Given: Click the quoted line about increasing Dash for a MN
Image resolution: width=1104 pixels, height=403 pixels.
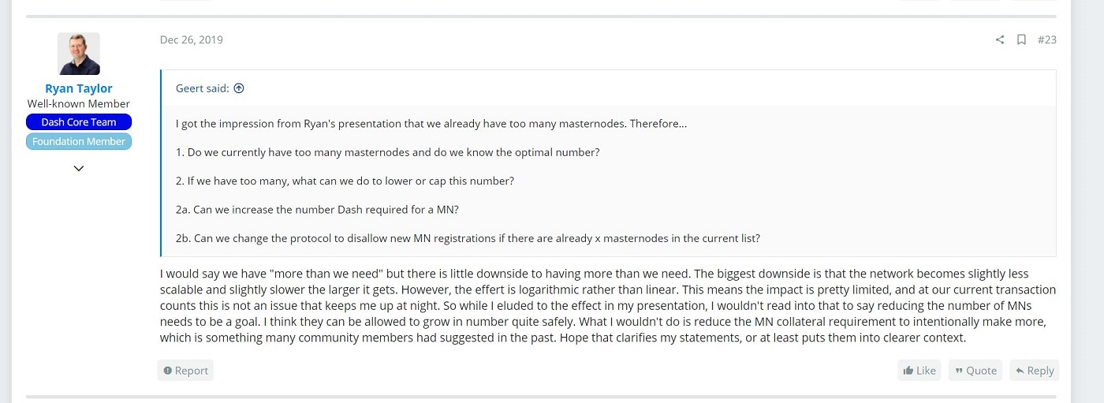Looking at the screenshot, I should tap(318, 210).
